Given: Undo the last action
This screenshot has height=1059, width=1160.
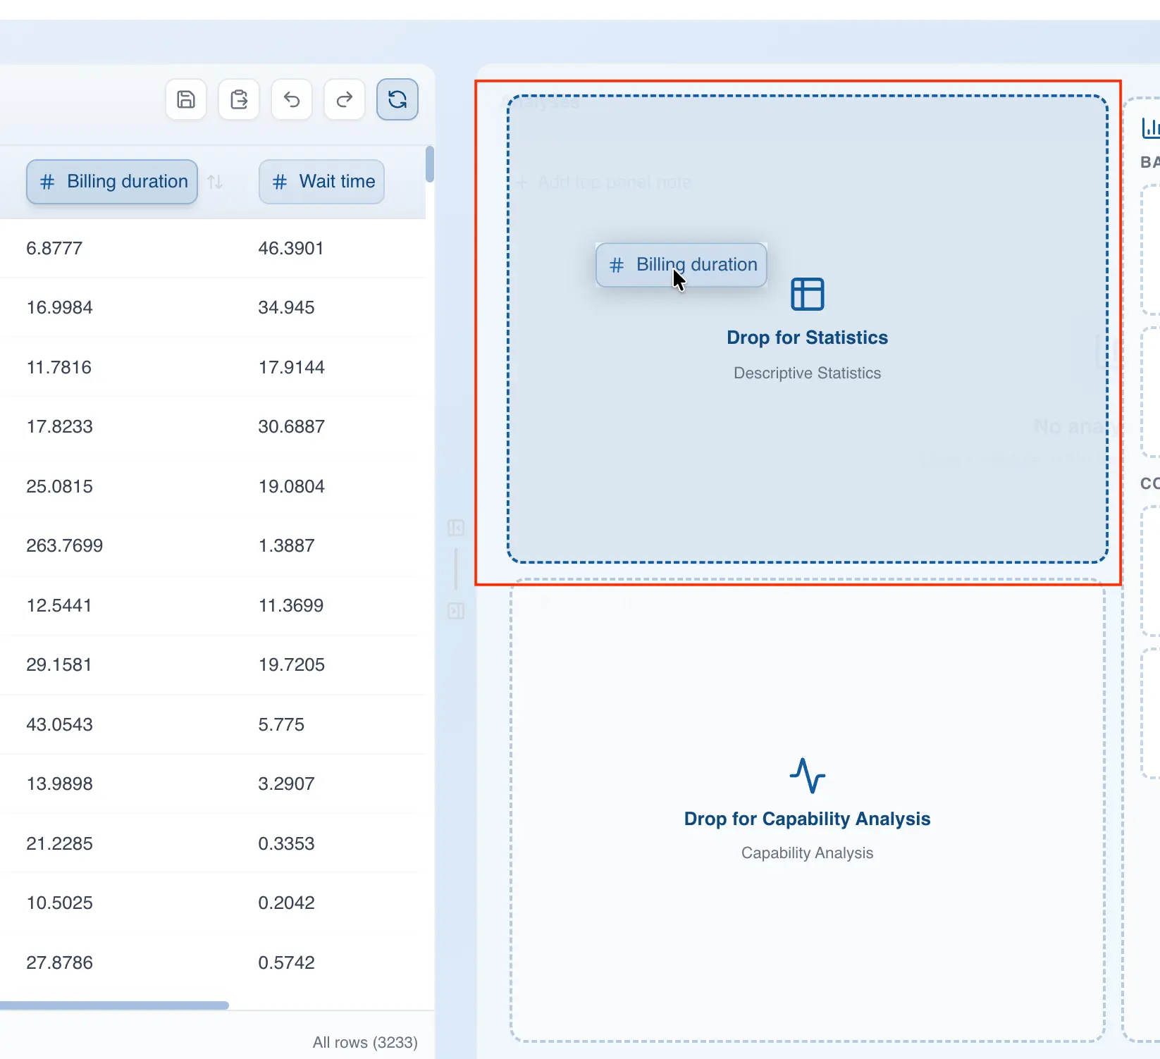Looking at the screenshot, I should (x=291, y=99).
